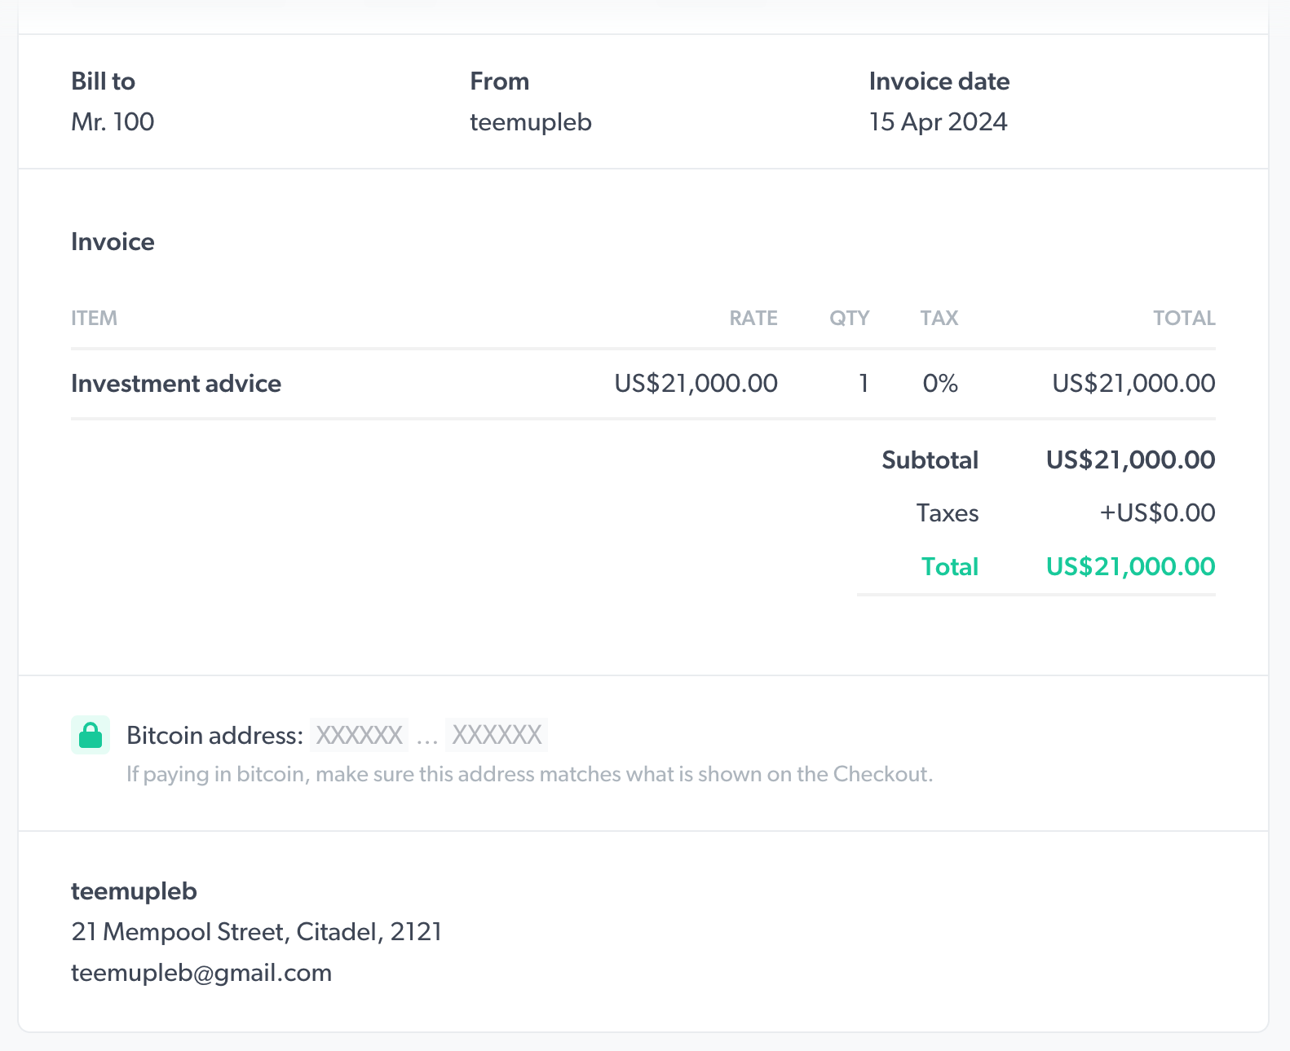The width and height of the screenshot is (1290, 1051).
Task: Select the Investment advice line item
Action: (176, 384)
